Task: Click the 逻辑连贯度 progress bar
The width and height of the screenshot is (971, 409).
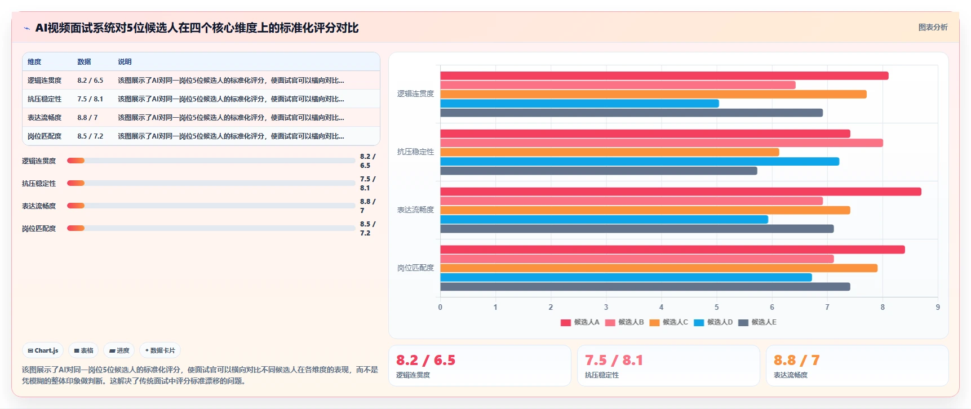Action: (211, 161)
